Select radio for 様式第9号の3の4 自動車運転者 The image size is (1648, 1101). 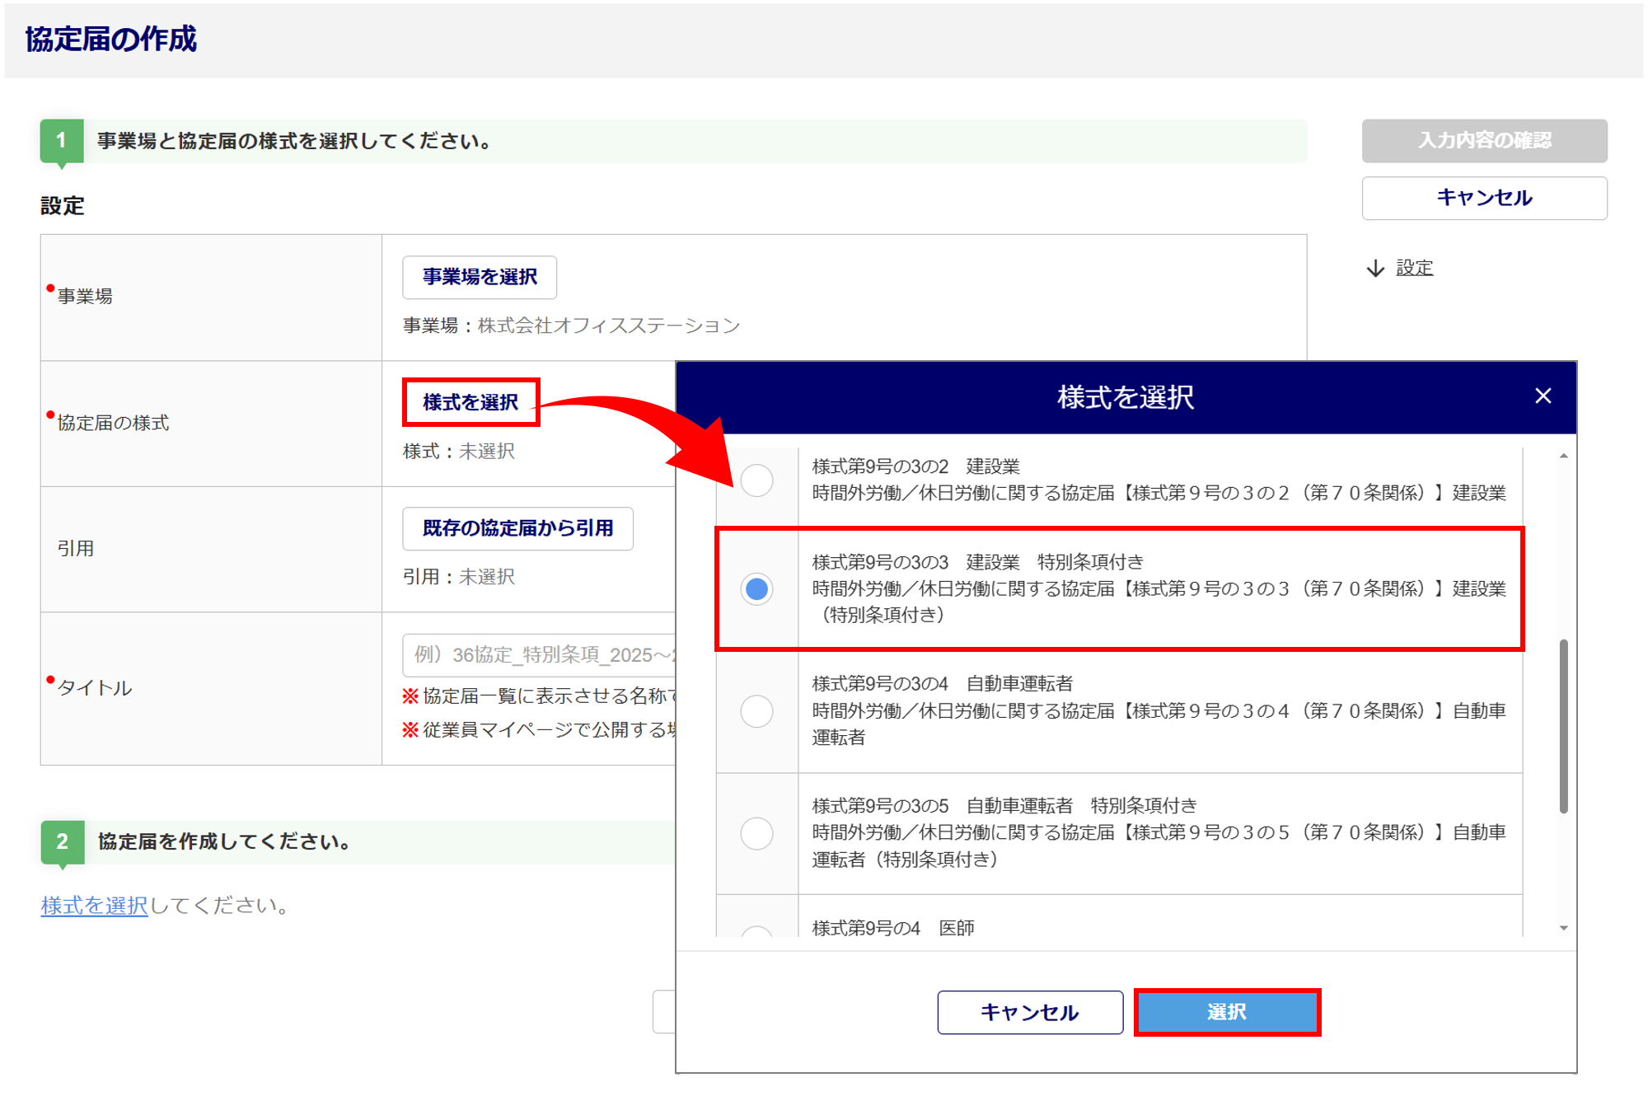coord(756,710)
